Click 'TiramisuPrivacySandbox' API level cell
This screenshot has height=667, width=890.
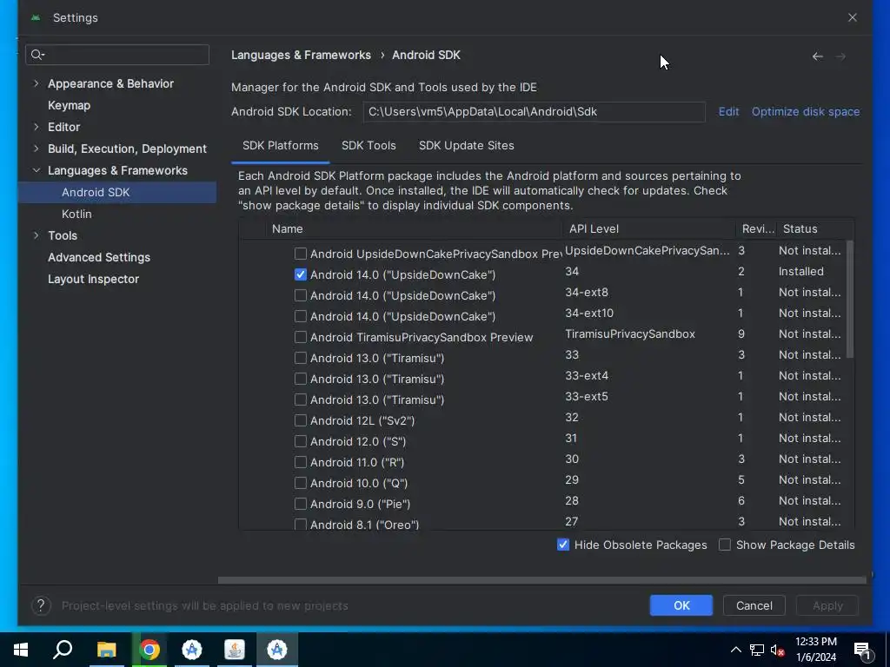(x=630, y=334)
